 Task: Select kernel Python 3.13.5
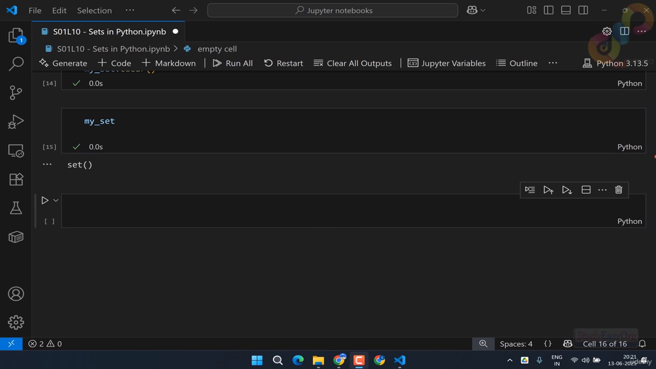point(616,63)
